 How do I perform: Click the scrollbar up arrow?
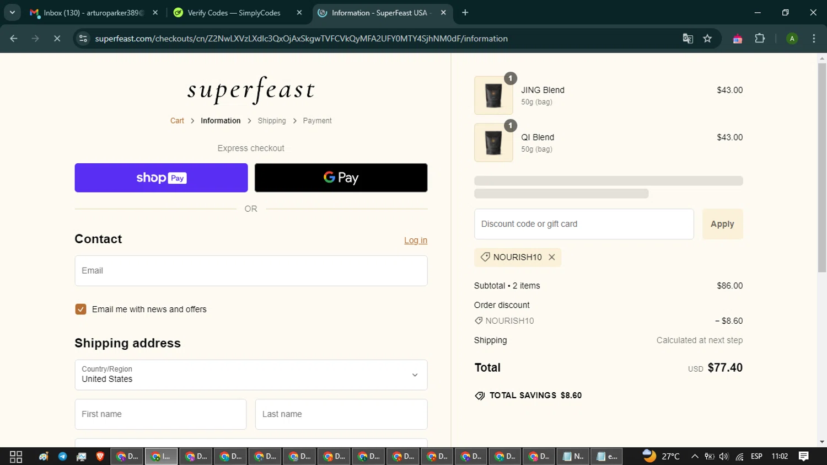(x=822, y=58)
